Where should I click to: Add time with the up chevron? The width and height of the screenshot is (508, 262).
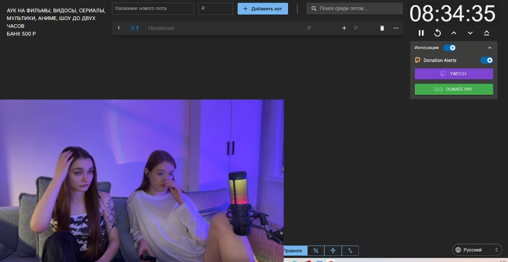[454, 33]
